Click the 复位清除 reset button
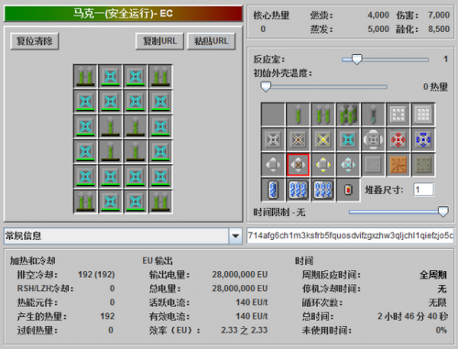Screen dimensions: 458x349 click(x=35, y=41)
